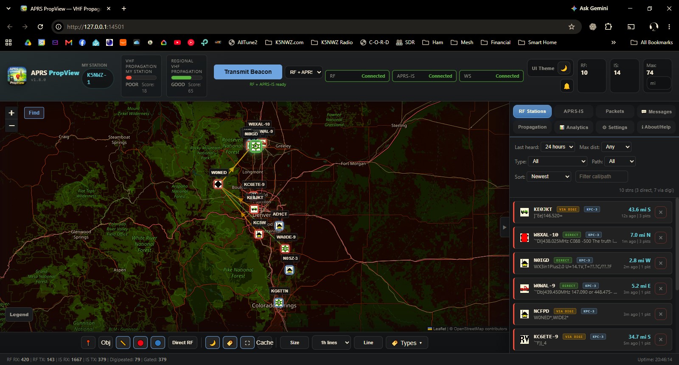Toggle night mode with the map toolbar moon

pos(213,343)
